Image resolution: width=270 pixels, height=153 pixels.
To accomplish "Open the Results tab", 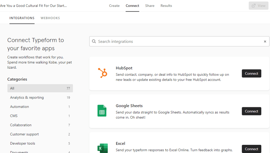I will (166, 6).
